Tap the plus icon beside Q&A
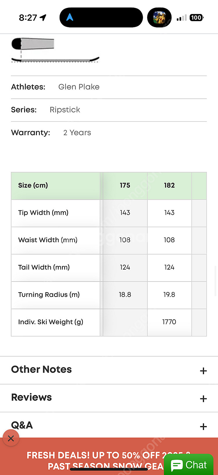This screenshot has height=475, width=218. tap(203, 427)
